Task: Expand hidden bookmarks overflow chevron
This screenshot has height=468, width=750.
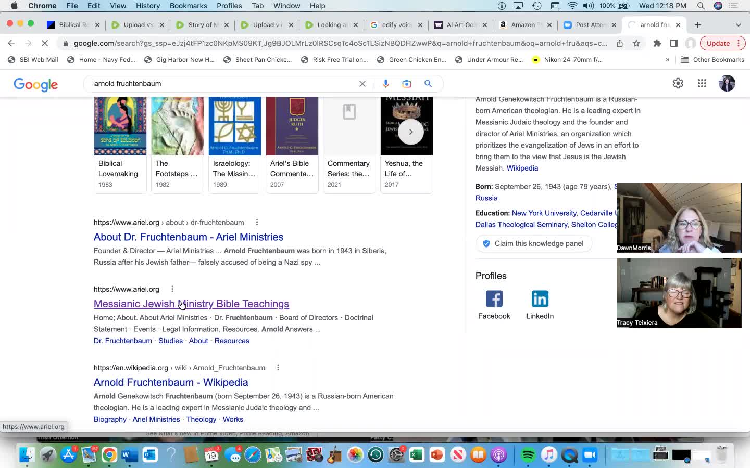Action: (x=667, y=60)
